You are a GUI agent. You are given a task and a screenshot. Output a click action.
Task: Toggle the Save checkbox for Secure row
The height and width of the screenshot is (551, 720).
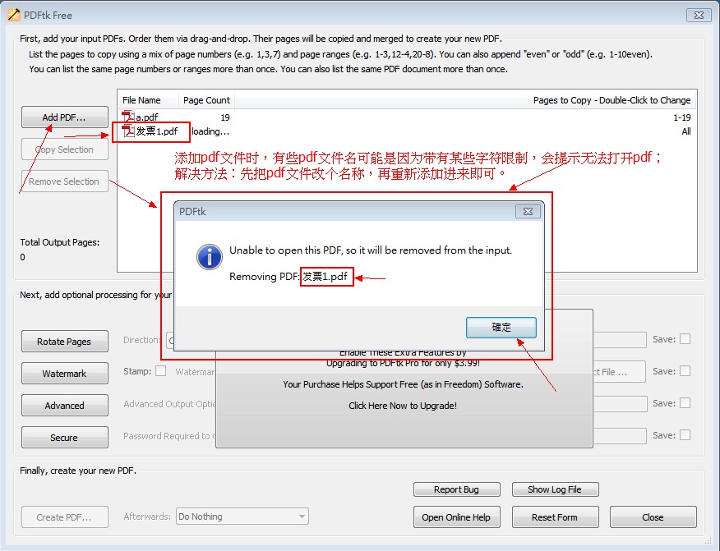[x=685, y=435]
